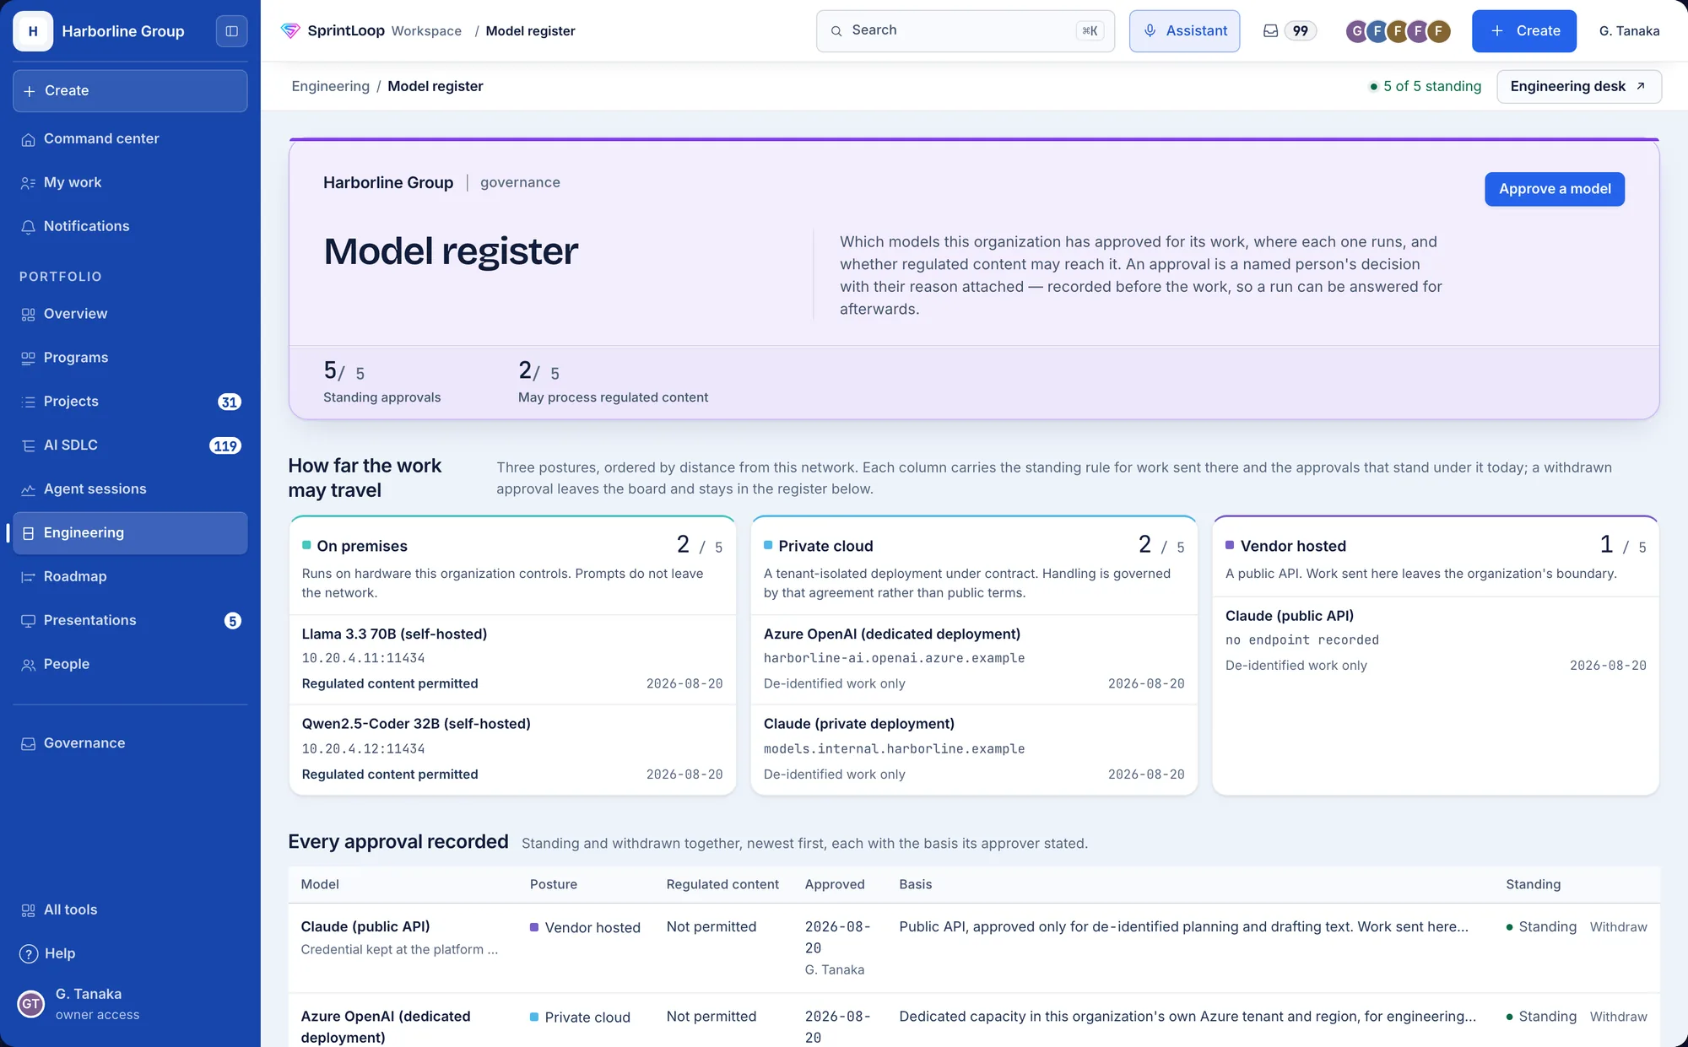Go to My work
Screen dimensions: 1688x1047
[130, 182]
